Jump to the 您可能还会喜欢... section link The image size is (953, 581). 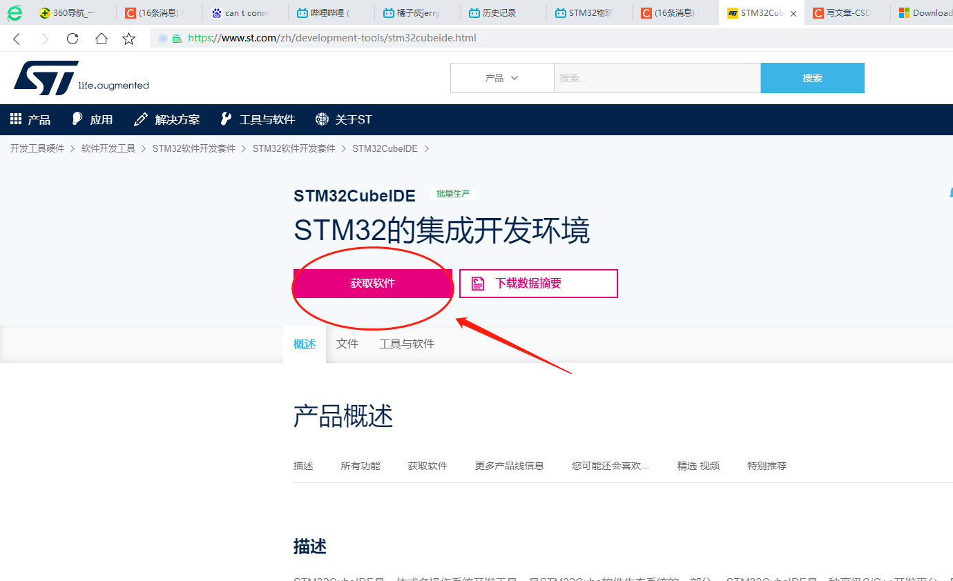pyautogui.click(x=610, y=466)
